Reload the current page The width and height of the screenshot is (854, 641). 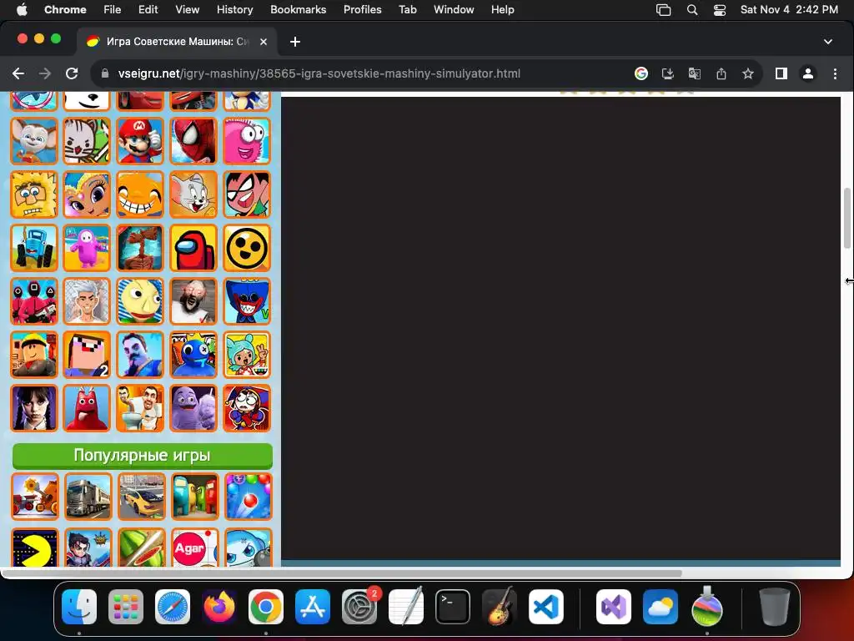coord(72,73)
